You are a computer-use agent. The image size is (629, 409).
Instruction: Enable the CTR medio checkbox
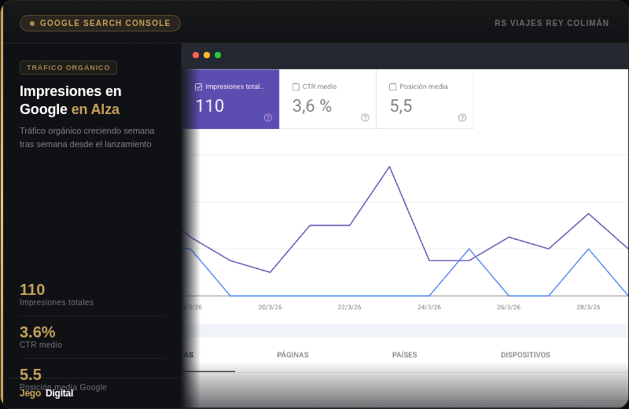point(296,87)
